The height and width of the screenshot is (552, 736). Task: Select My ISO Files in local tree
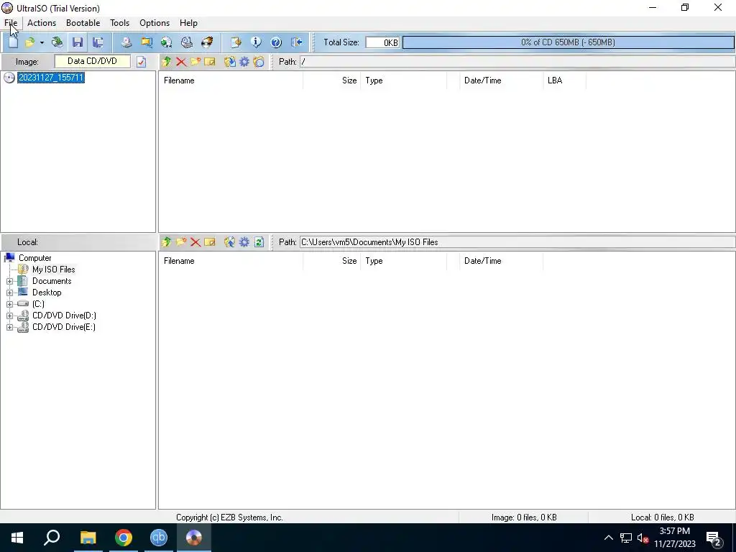[53, 270]
